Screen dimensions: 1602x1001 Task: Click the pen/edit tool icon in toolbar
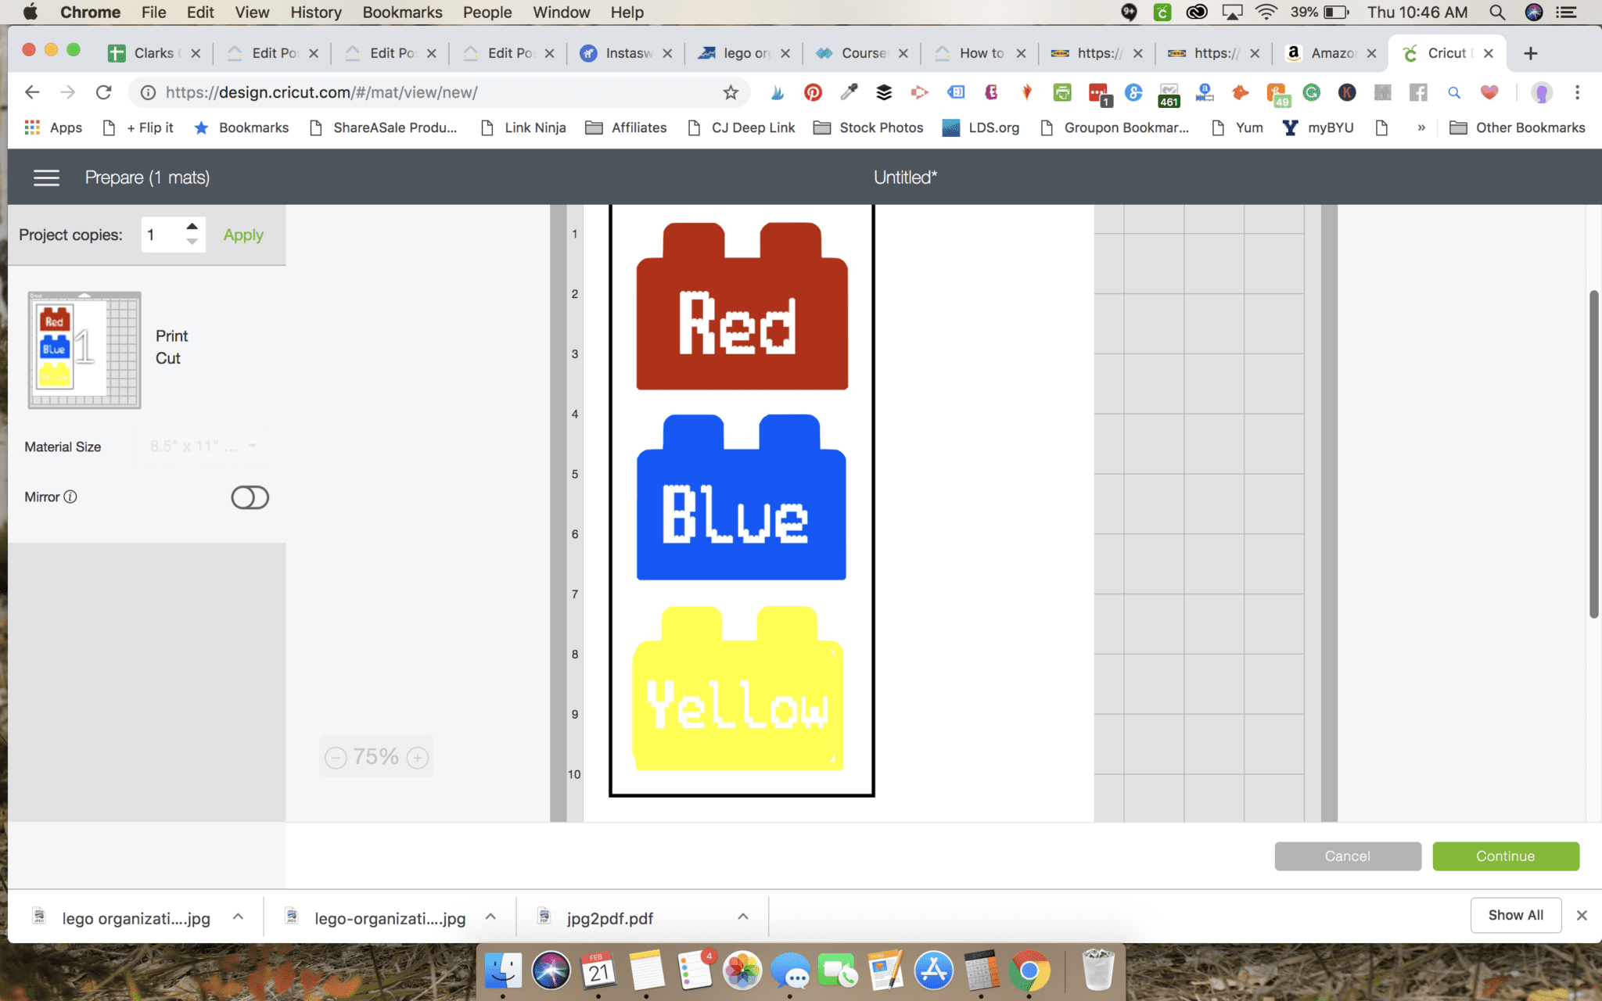tap(849, 93)
